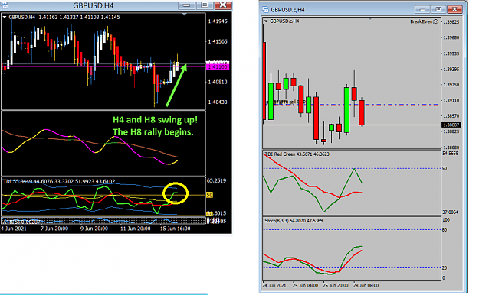Click the 'TDI 55.8449 44.6076' indicator label
Screen dimensions: 479x295
pyautogui.click(x=59, y=182)
